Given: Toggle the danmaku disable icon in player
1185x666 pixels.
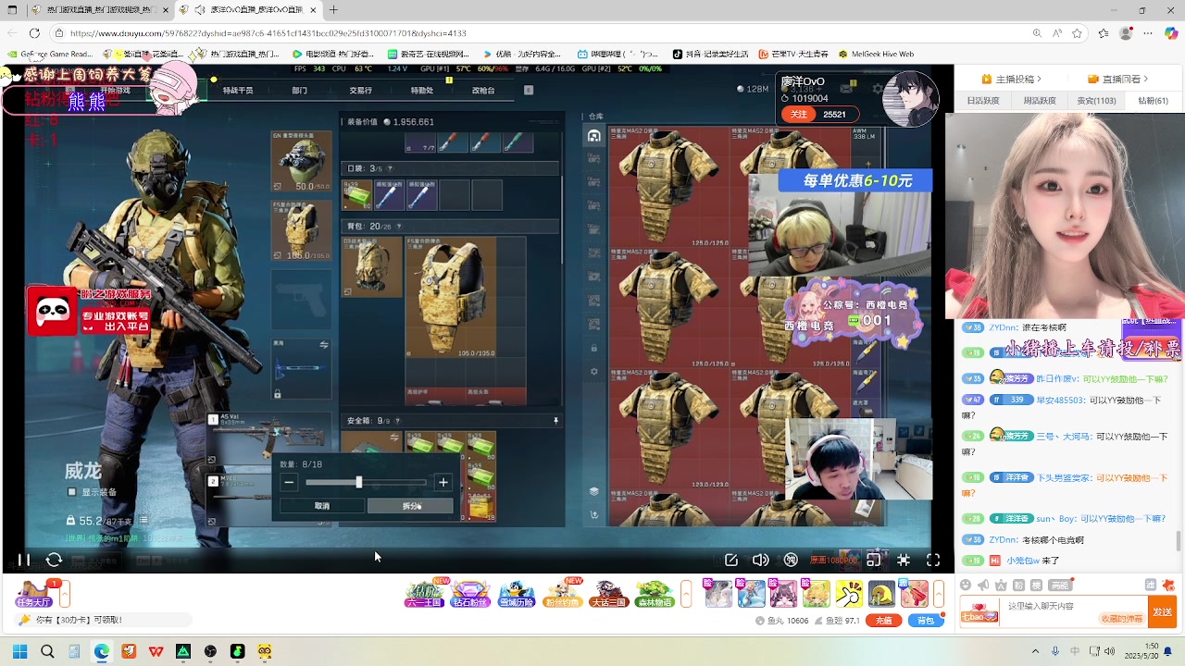Looking at the screenshot, I should [791, 560].
